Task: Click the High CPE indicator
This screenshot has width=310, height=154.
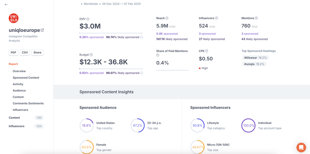Action: coord(203,68)
